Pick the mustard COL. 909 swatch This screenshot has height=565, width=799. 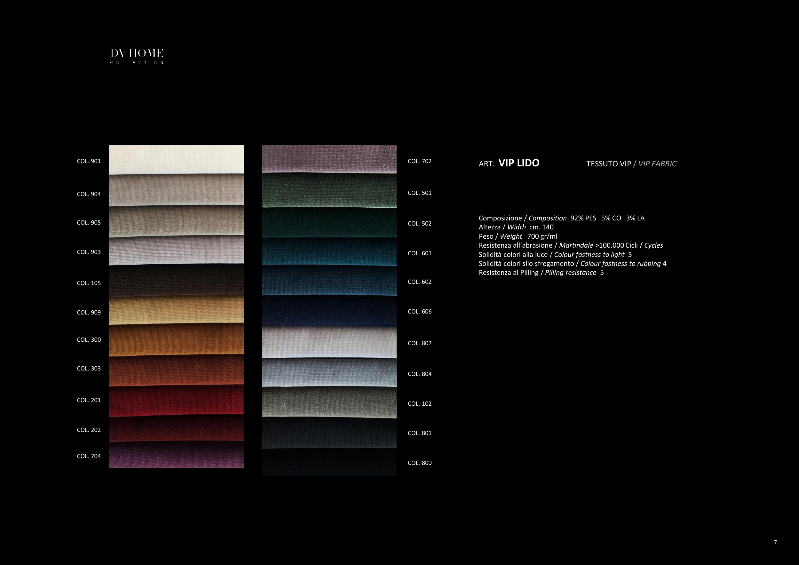[176, 310]
